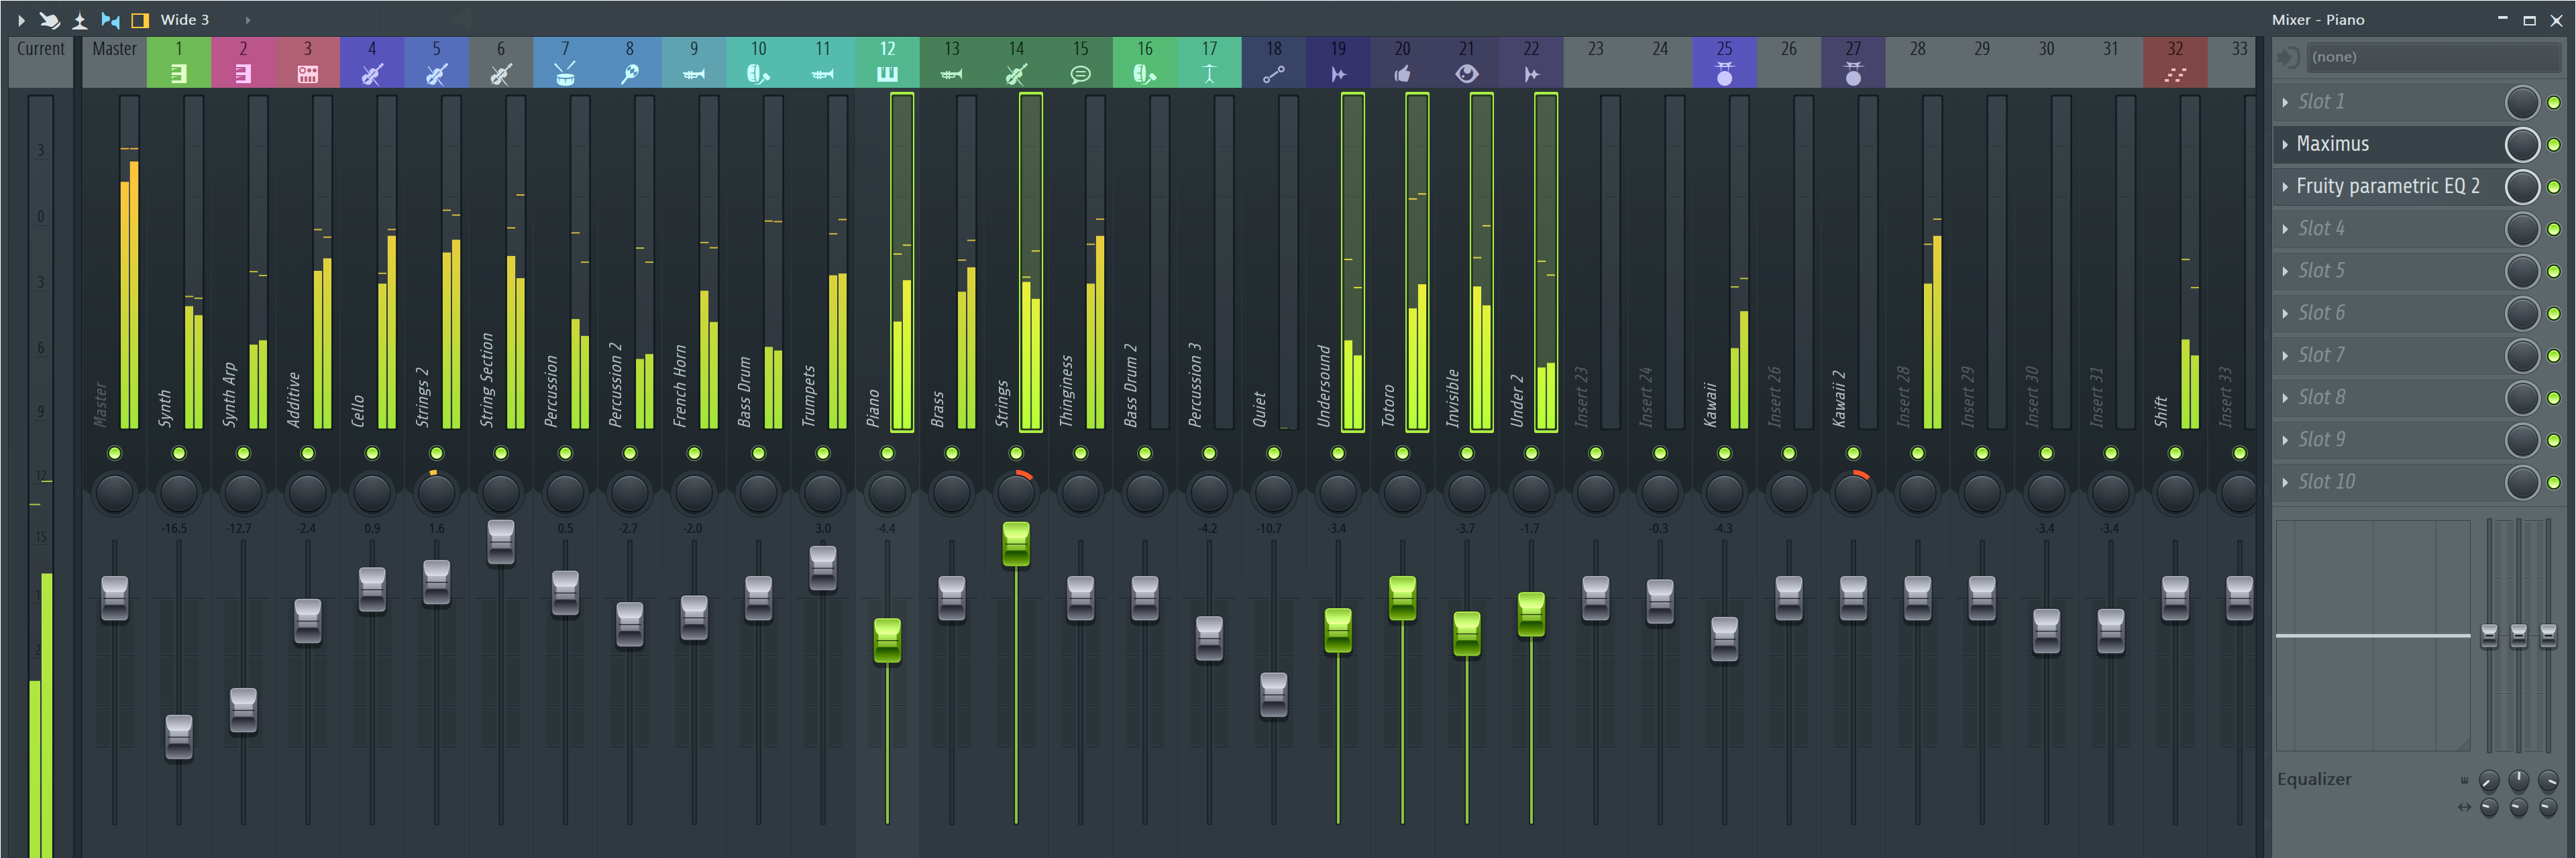Select the Strings 2 track 5 violin icon
2576x858 pixels.
[436, 74]
